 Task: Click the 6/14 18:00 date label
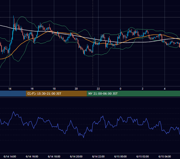(54, 156)
